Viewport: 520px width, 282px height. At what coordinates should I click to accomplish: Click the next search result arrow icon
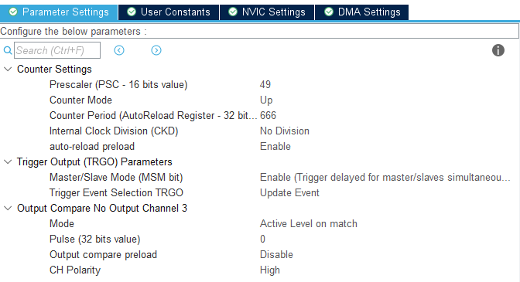coord(156,50)
